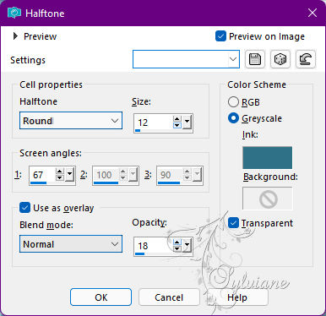Click the OK button
The width and height of the screenshot is (326, 316).
[101, 297]
